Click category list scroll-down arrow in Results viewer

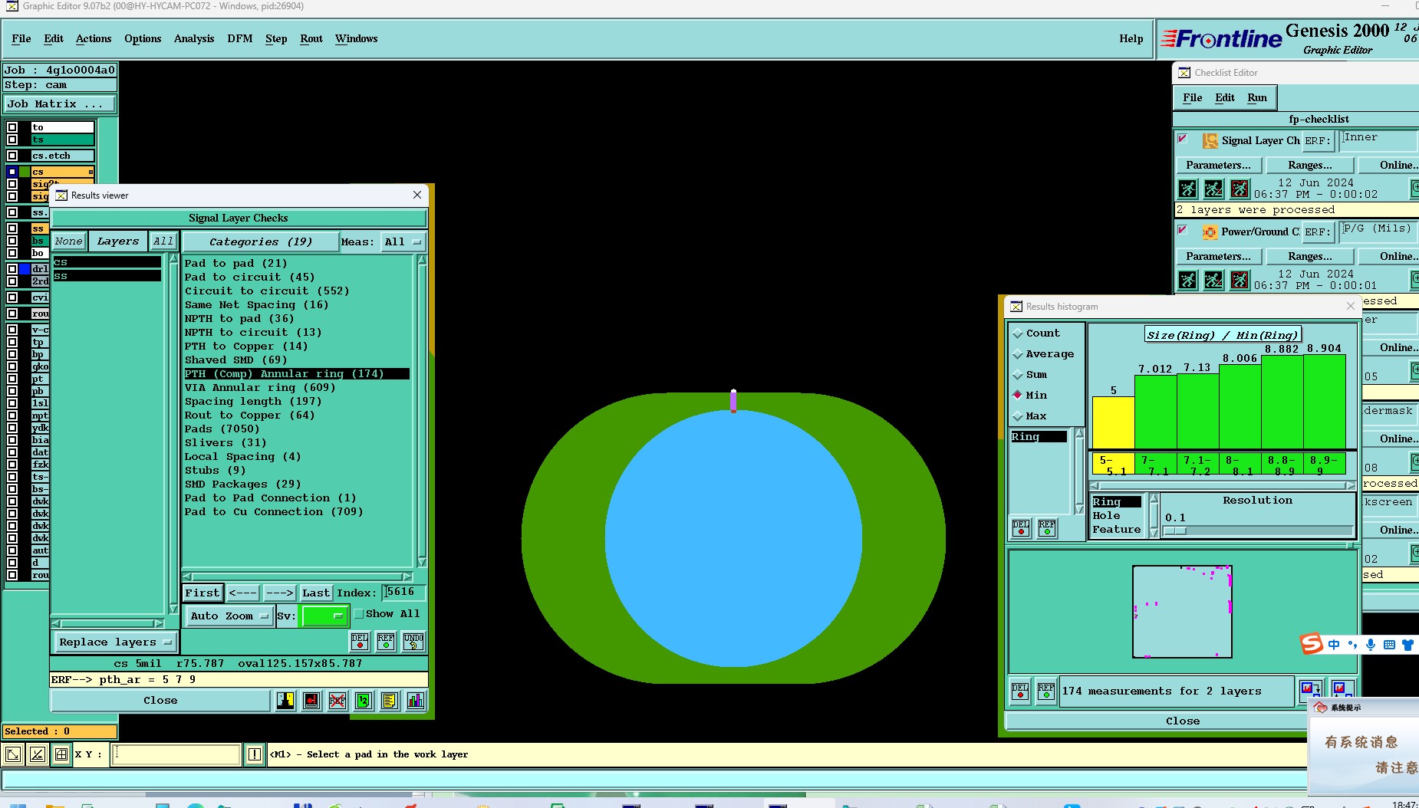(421, 563)
